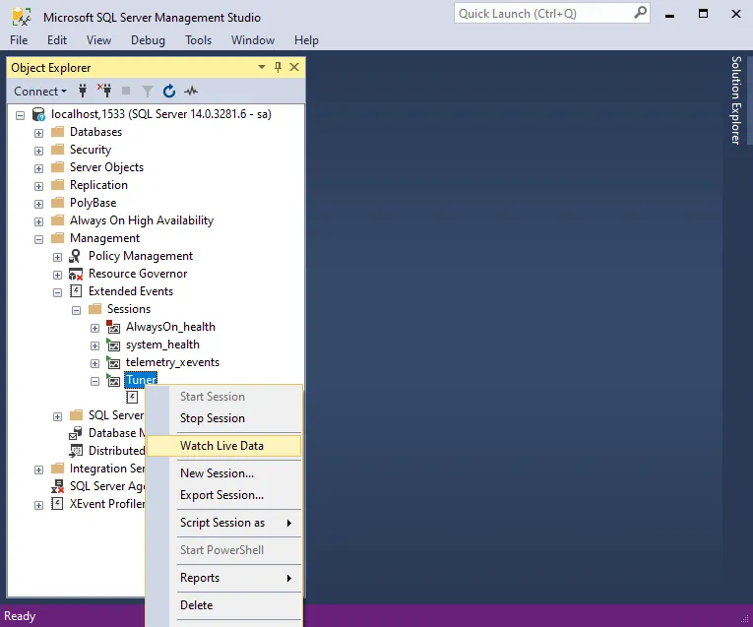Choose Stop Session from context menu
The height and width of the screenshot is (627, 753).
(x=223, y=418)
